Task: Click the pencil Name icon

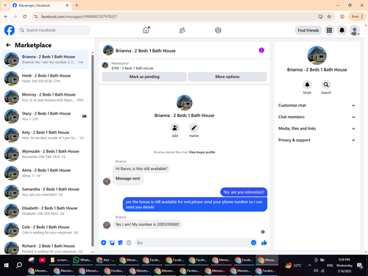Action: point(194,128)
